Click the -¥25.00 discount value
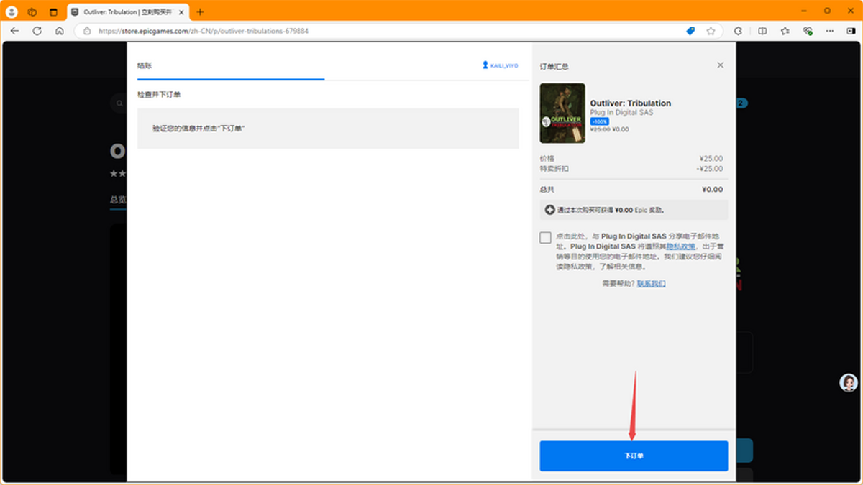 click(710, 169)
